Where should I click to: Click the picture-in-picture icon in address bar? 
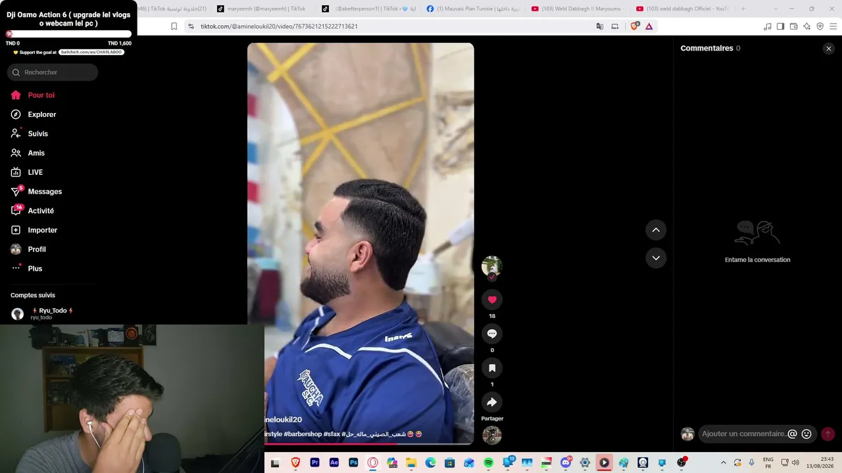(x=615, y=26)
